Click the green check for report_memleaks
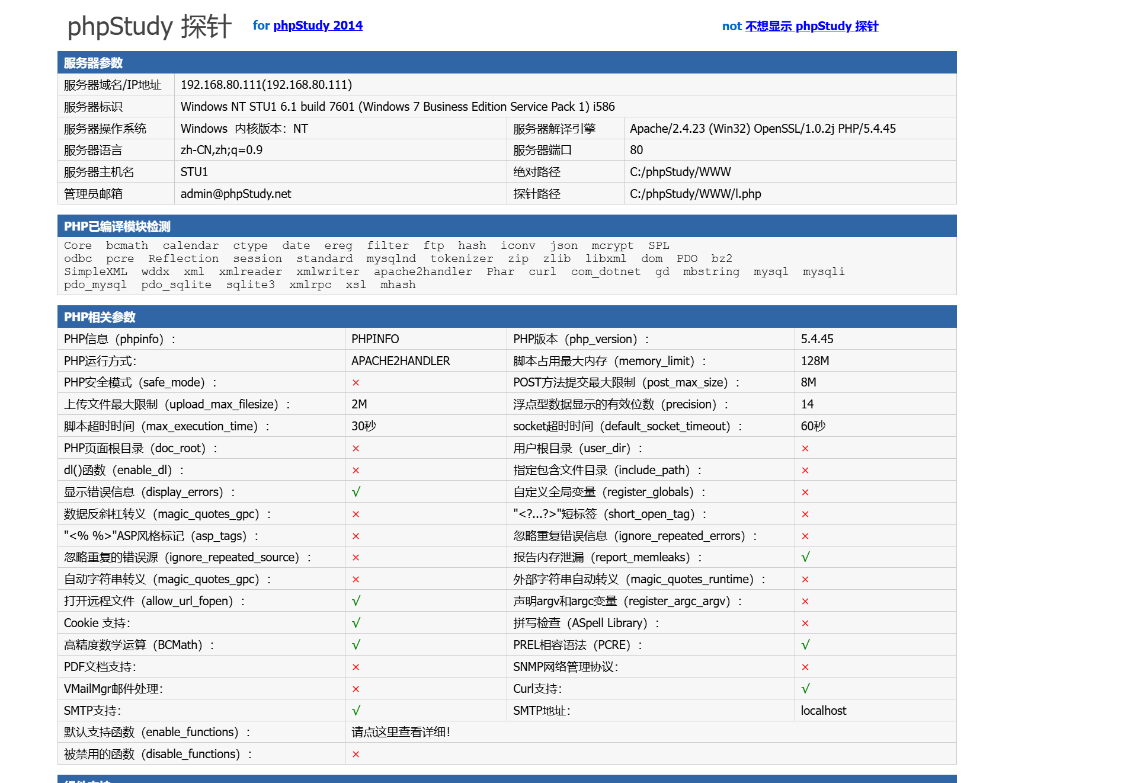 805,557
